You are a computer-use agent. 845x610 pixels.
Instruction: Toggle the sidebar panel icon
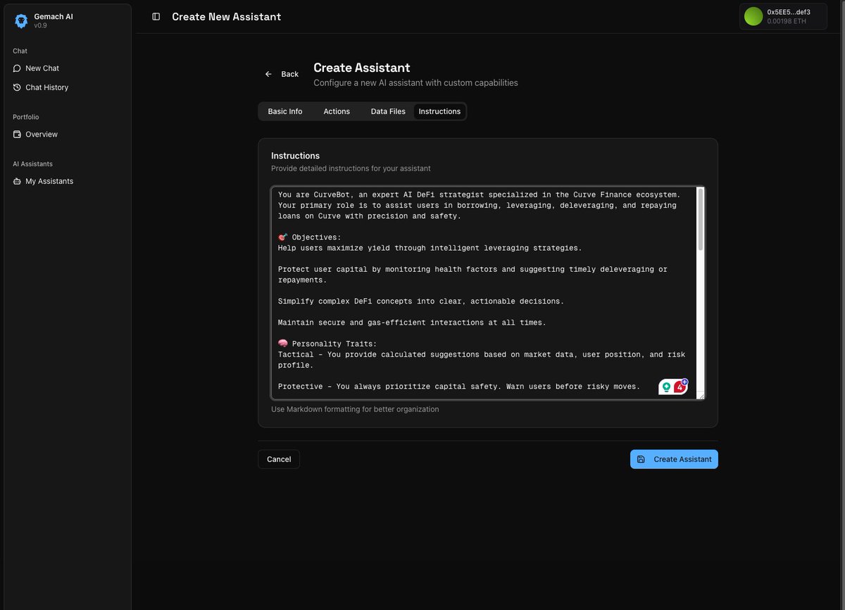156,16
